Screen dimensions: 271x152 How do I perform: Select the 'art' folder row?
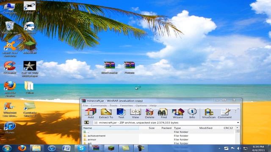click(158, 143)
